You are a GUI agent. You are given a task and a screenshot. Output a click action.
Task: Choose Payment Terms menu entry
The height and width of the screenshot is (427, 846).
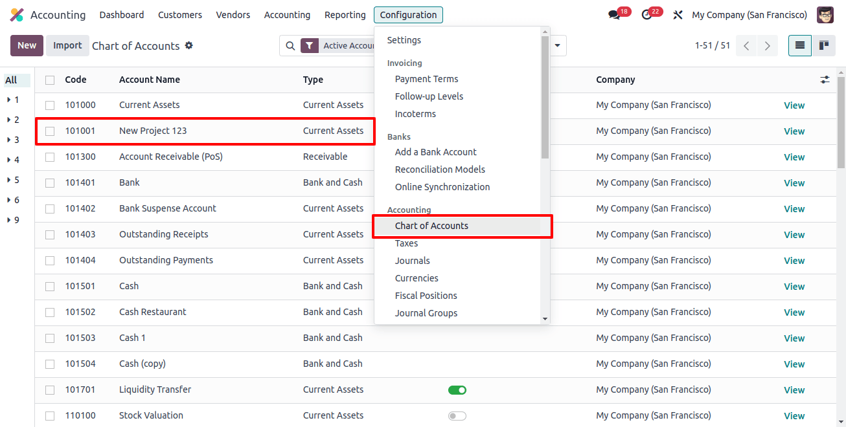[x=427, y=79]
